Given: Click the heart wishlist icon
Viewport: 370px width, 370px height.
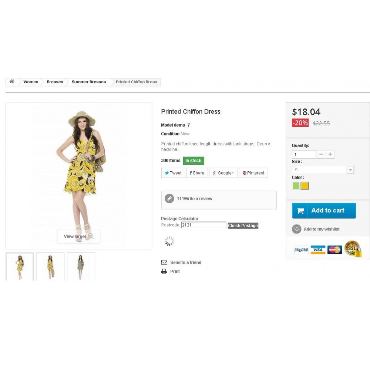Looking at the screenshot, I should tap(297, 229).
